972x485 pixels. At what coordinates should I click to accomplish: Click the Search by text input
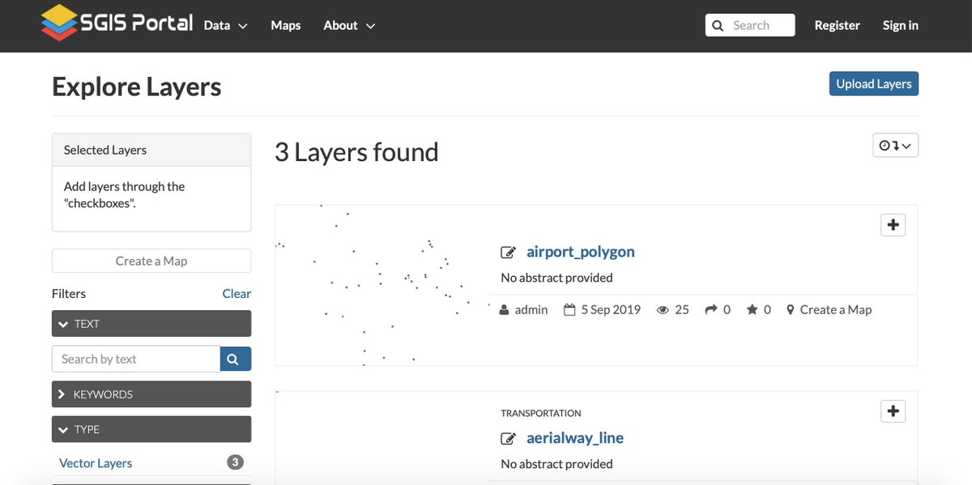pyautogui.click(x=136, y=359)
